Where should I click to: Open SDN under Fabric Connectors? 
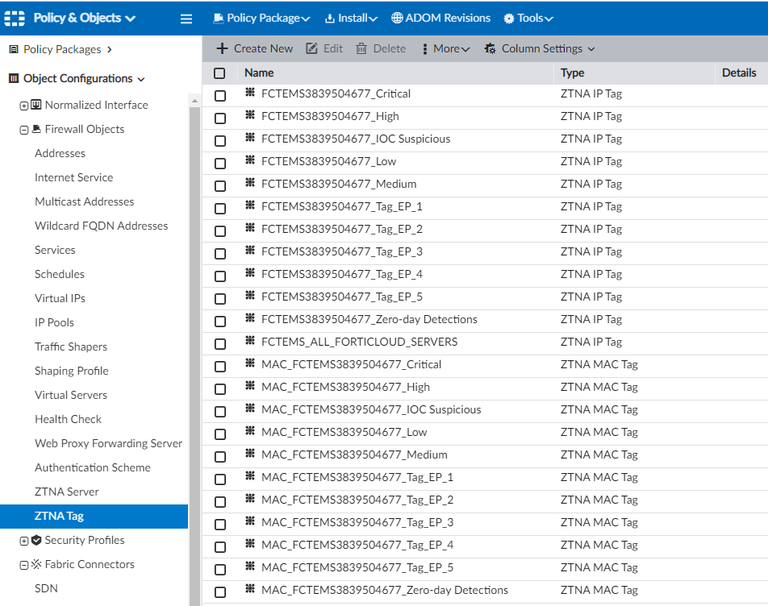coord(46,588)
